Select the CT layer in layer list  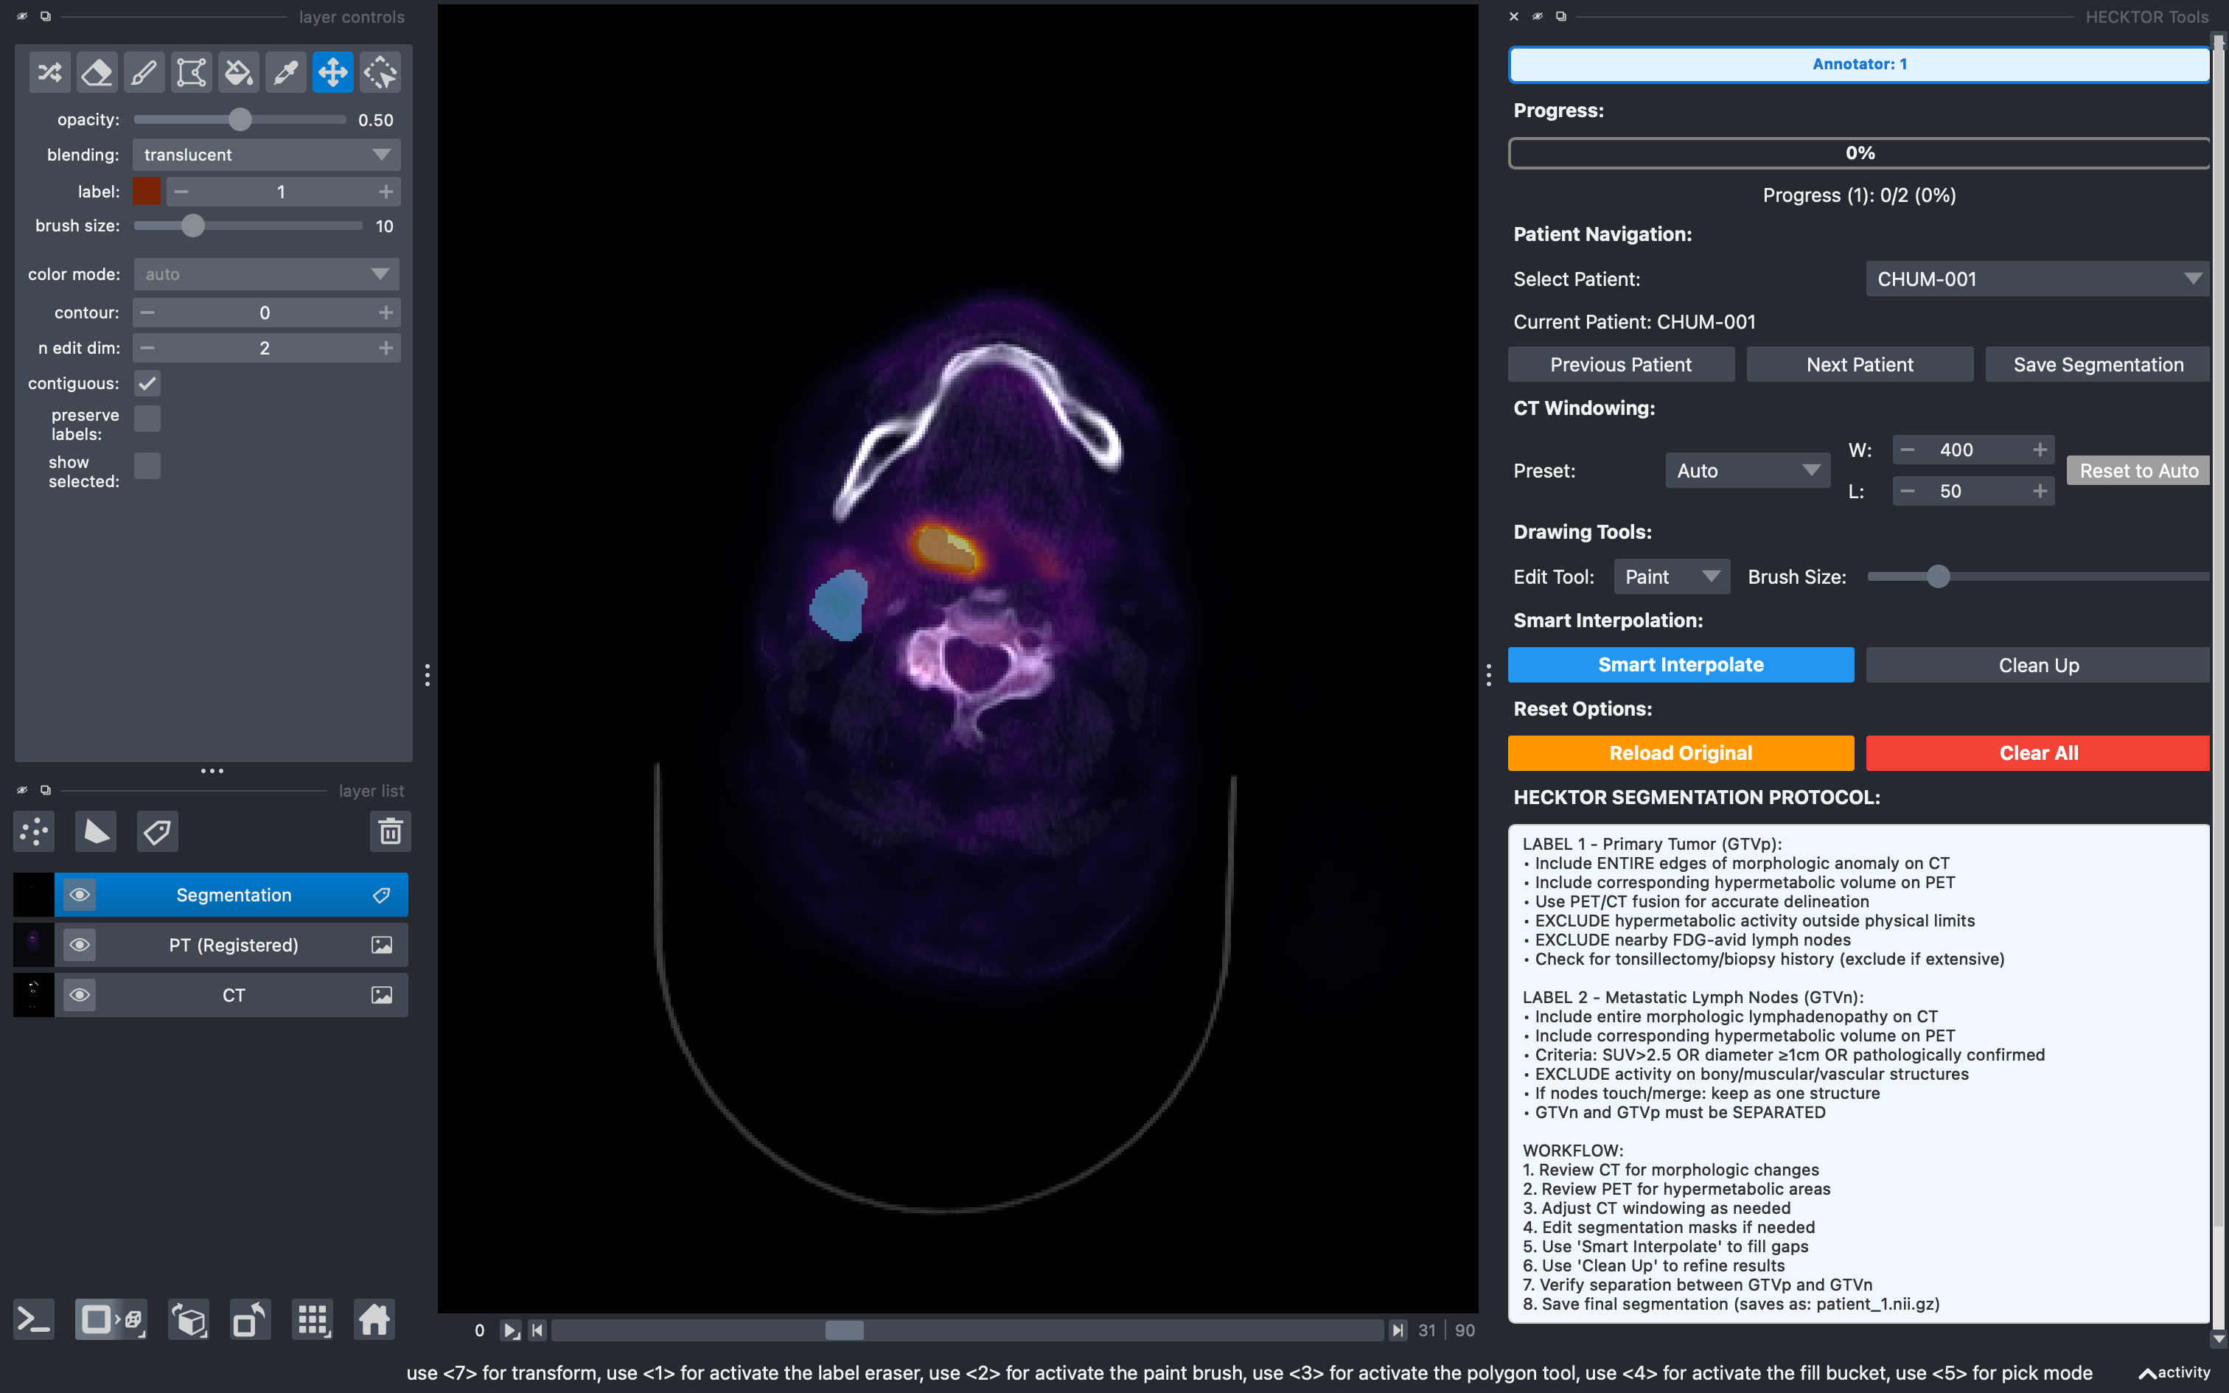pos(234,995)
